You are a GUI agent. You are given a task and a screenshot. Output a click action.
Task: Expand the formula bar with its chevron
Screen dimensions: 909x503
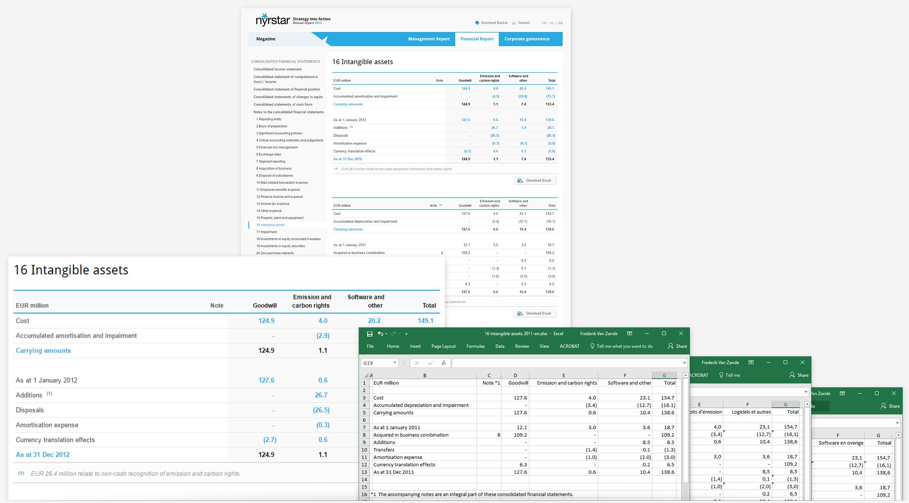[684, 363]
